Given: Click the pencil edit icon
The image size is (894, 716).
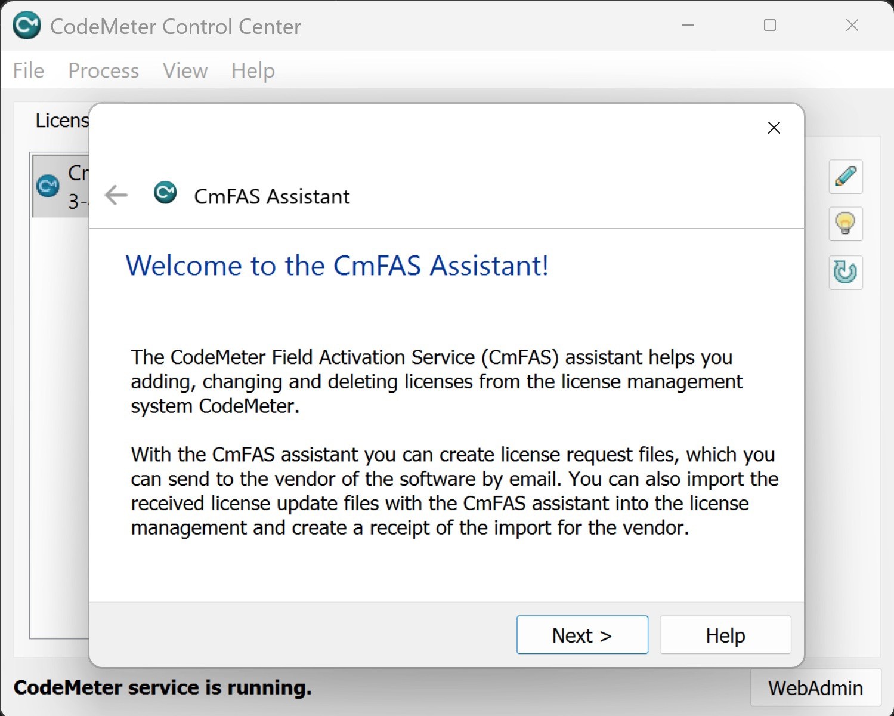Looking at the screenshot, I should pyautogui.click(x=846, y=177).
